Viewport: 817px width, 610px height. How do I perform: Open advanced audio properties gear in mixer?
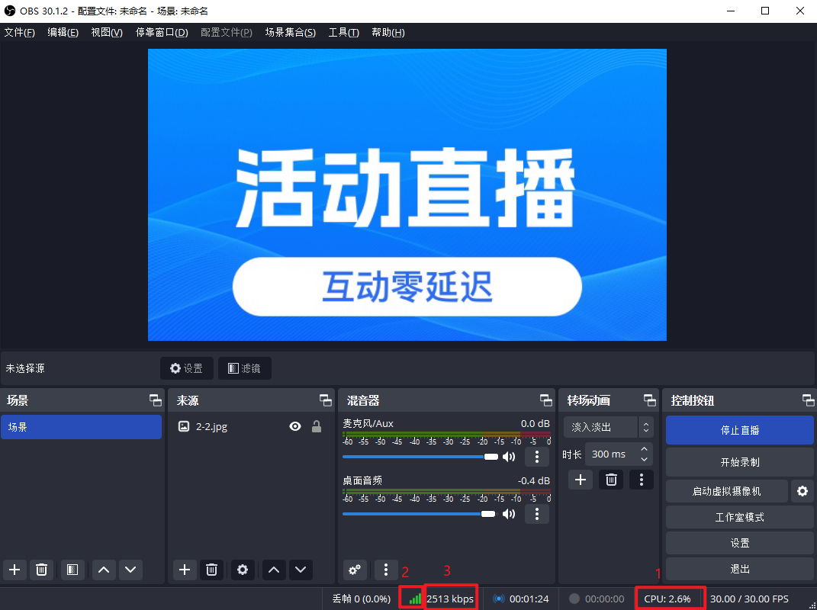coord(355,570)
